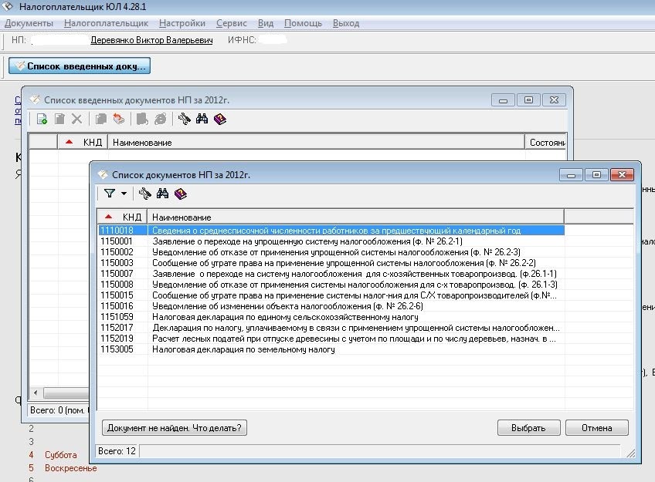
Task: Open the wrench settings icon in the entered documents window
Action: click(x=184, y=120)
